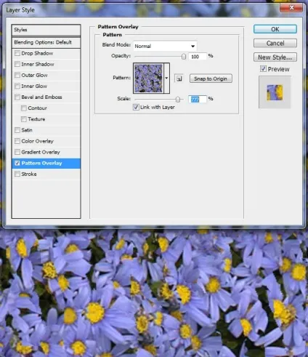Screen dimensions: 308x357
Task: Open the Stroke style settings label
Action: tap(29, 174)
